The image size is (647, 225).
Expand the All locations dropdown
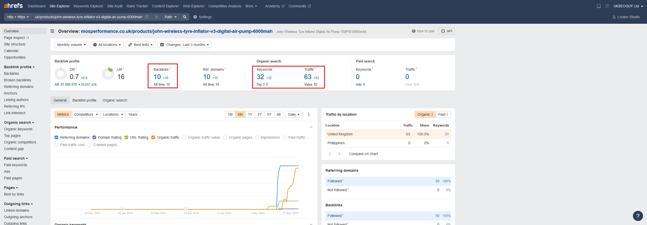107,45
